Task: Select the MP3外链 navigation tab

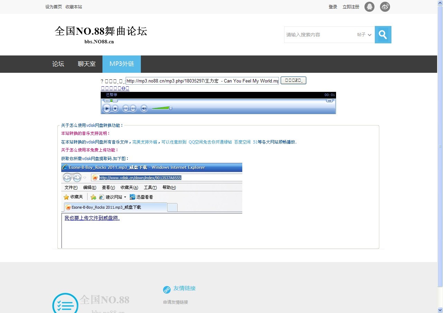Action: coord(121,64)
